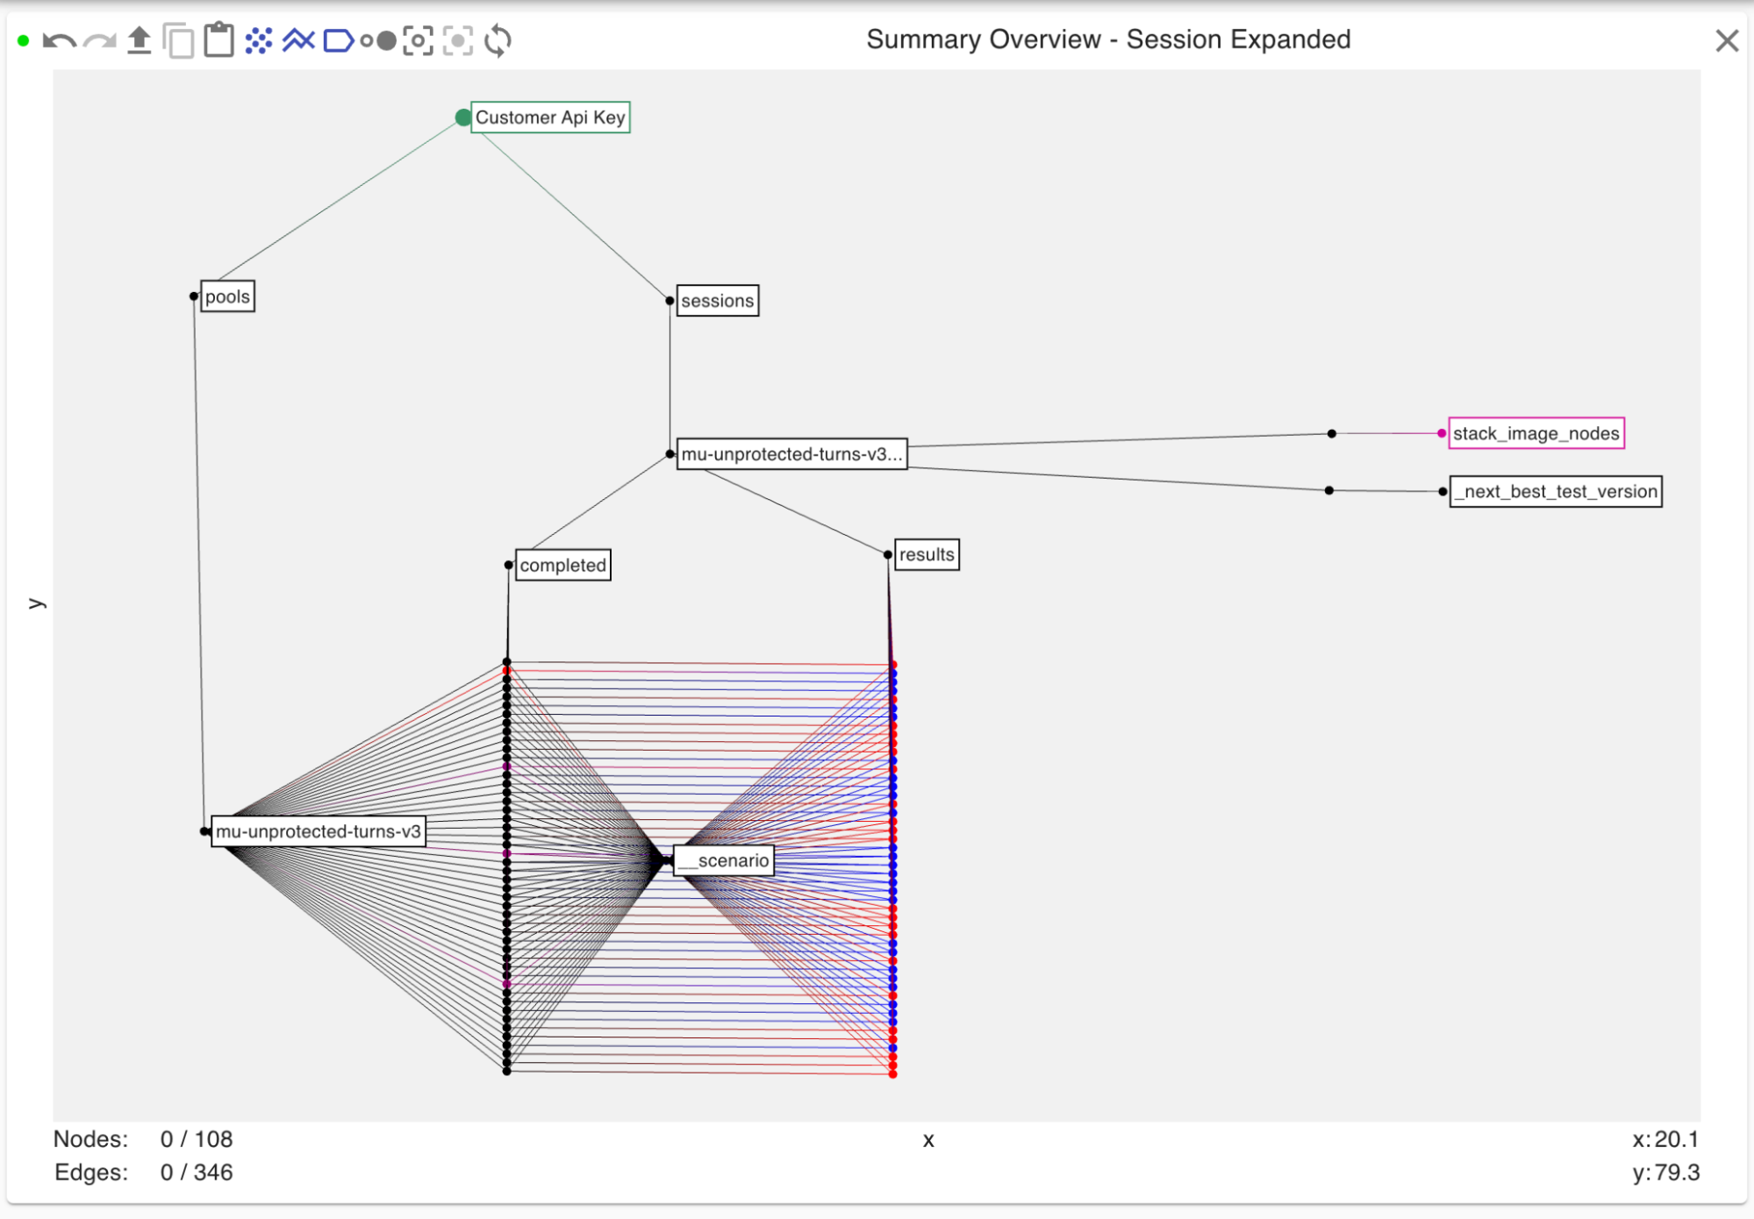Click the zoom-to-fit frame icon
The height and width of the screenshot is (1219, 1754).
click(418, 40)
